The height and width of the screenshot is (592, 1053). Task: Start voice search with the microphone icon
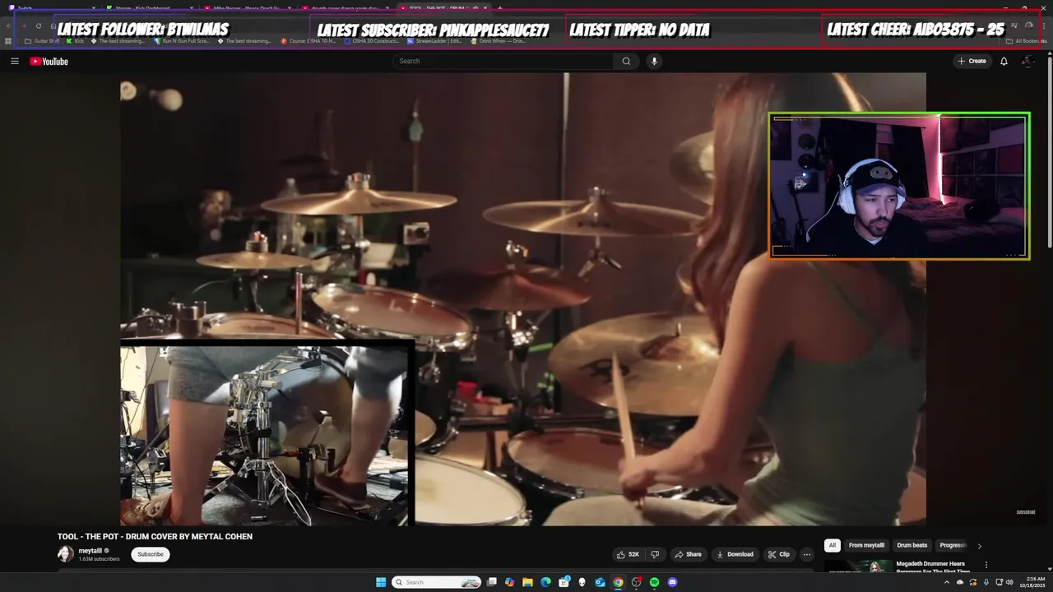coord(654,61)
